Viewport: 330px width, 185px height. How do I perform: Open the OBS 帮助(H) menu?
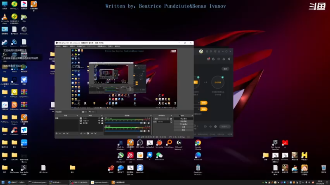click(118, 46)
